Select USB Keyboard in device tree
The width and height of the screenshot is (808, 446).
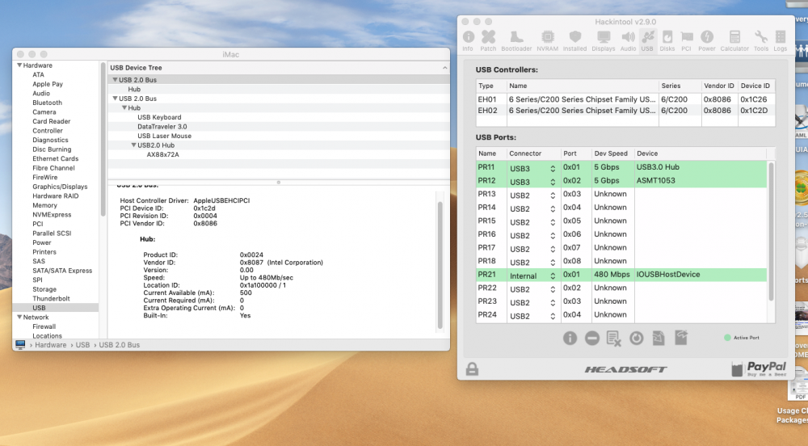[159, 117]
